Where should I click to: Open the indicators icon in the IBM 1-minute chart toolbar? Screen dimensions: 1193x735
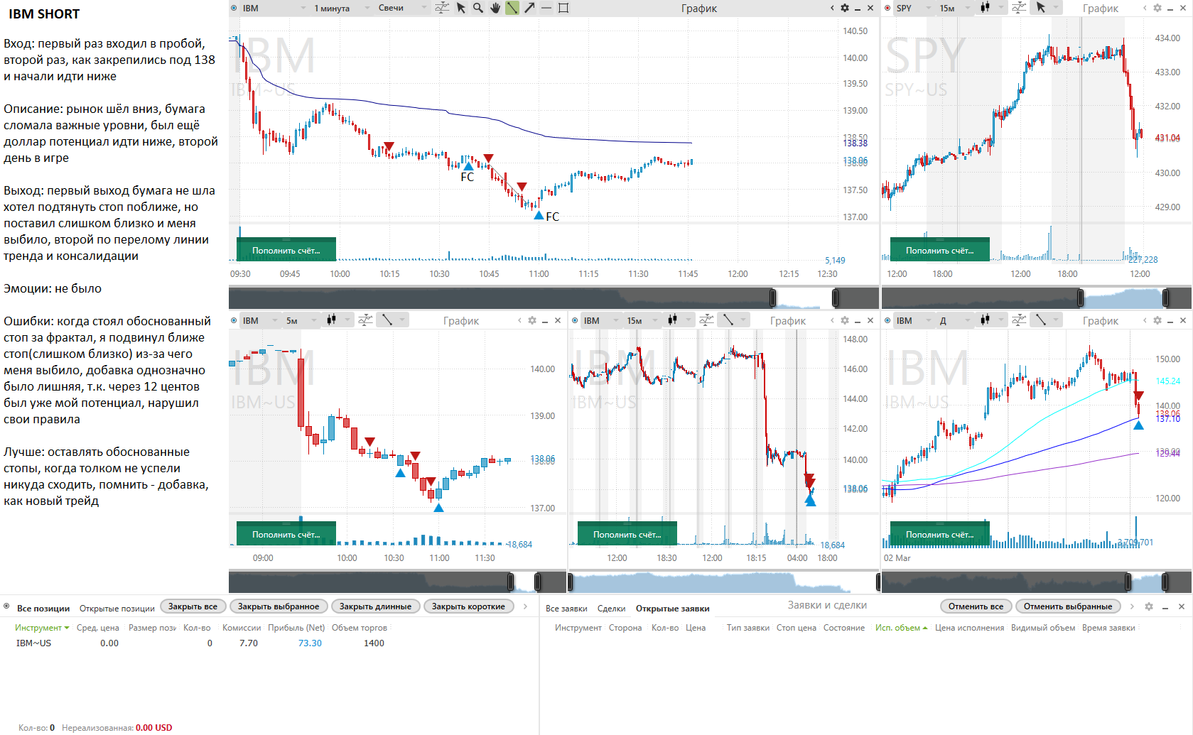441,8
